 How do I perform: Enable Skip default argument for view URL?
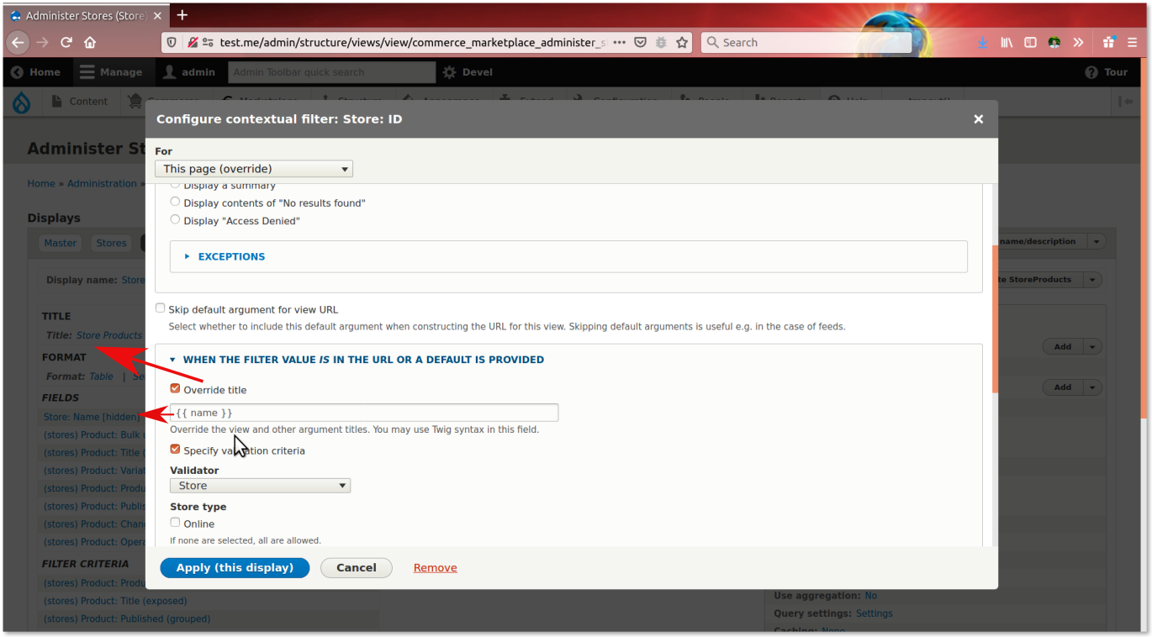click(161, 308)
